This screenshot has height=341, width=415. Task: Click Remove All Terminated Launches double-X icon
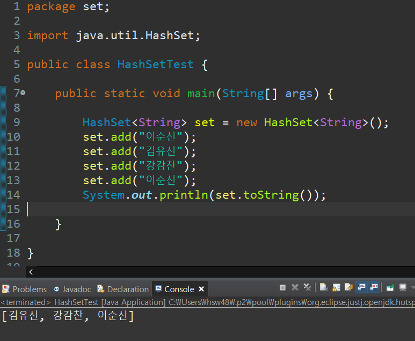tap(307, 287)
